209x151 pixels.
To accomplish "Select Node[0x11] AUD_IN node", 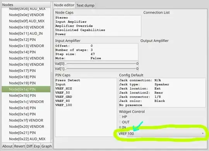I will (x=26, y=34).
